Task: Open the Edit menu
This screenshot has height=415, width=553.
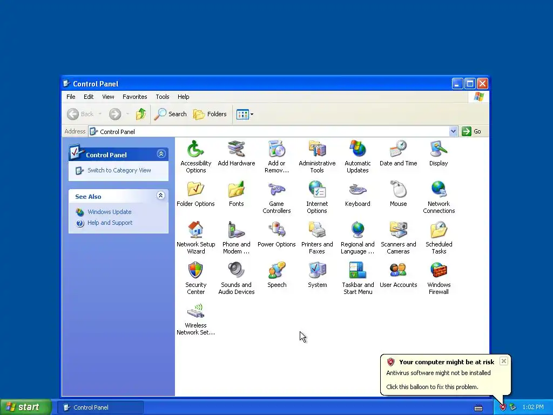Action: coord(89,97)
